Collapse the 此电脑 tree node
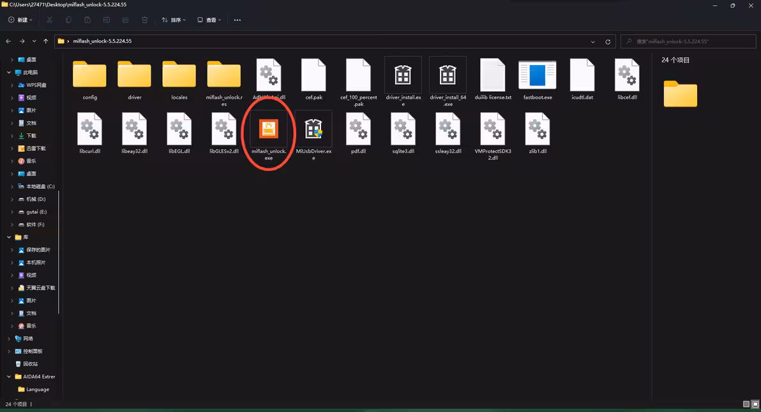 (9, 72)
